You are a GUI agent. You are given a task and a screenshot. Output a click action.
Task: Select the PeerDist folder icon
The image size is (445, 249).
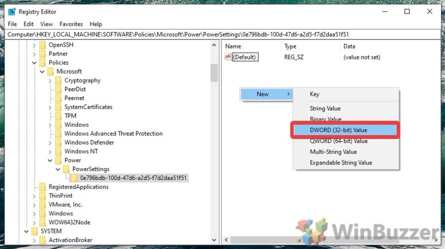coord(58,89)
